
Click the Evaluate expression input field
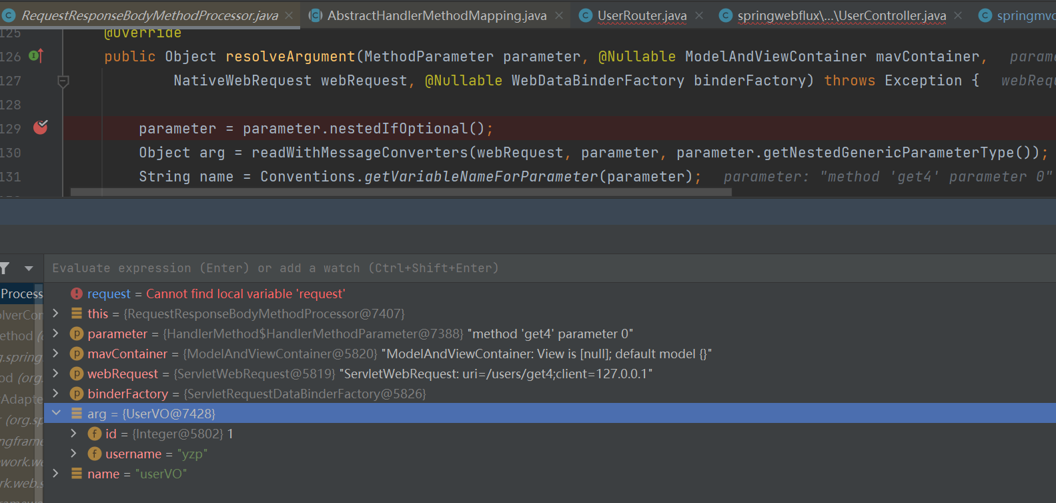[550, 268]
